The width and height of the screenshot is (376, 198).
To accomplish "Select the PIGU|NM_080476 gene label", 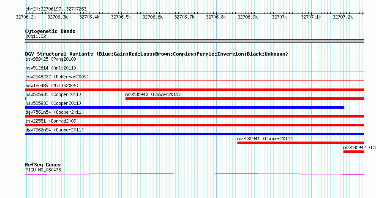I will [43, 170].
